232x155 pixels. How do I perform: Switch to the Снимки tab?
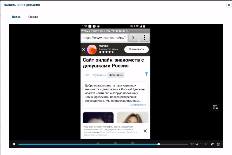33,17
